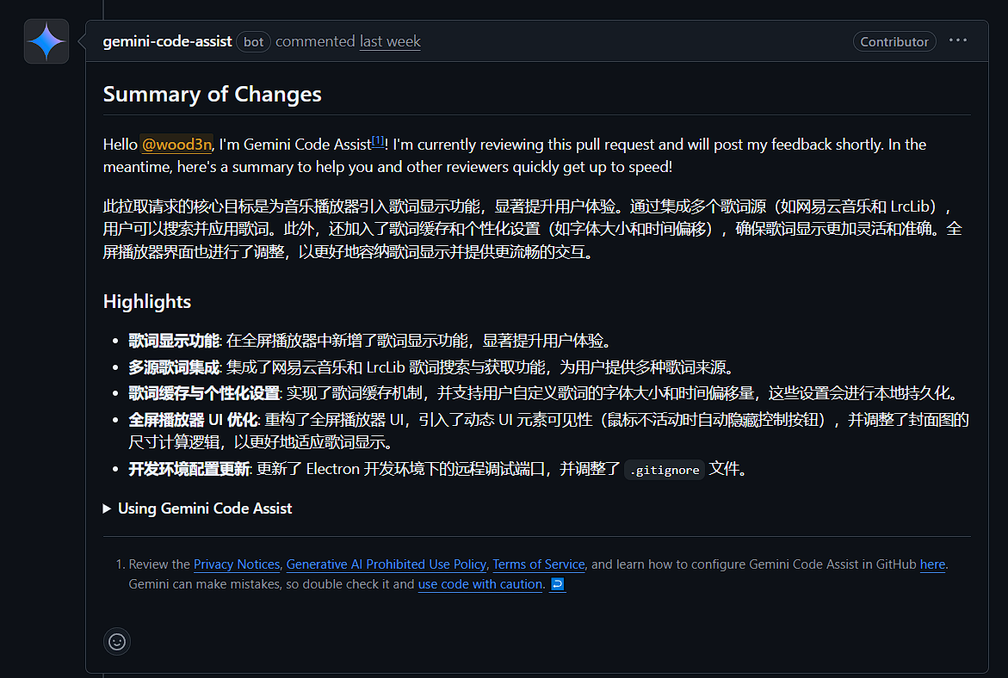Click the Gemini sparkle avatar icon

tap(46, 41)
